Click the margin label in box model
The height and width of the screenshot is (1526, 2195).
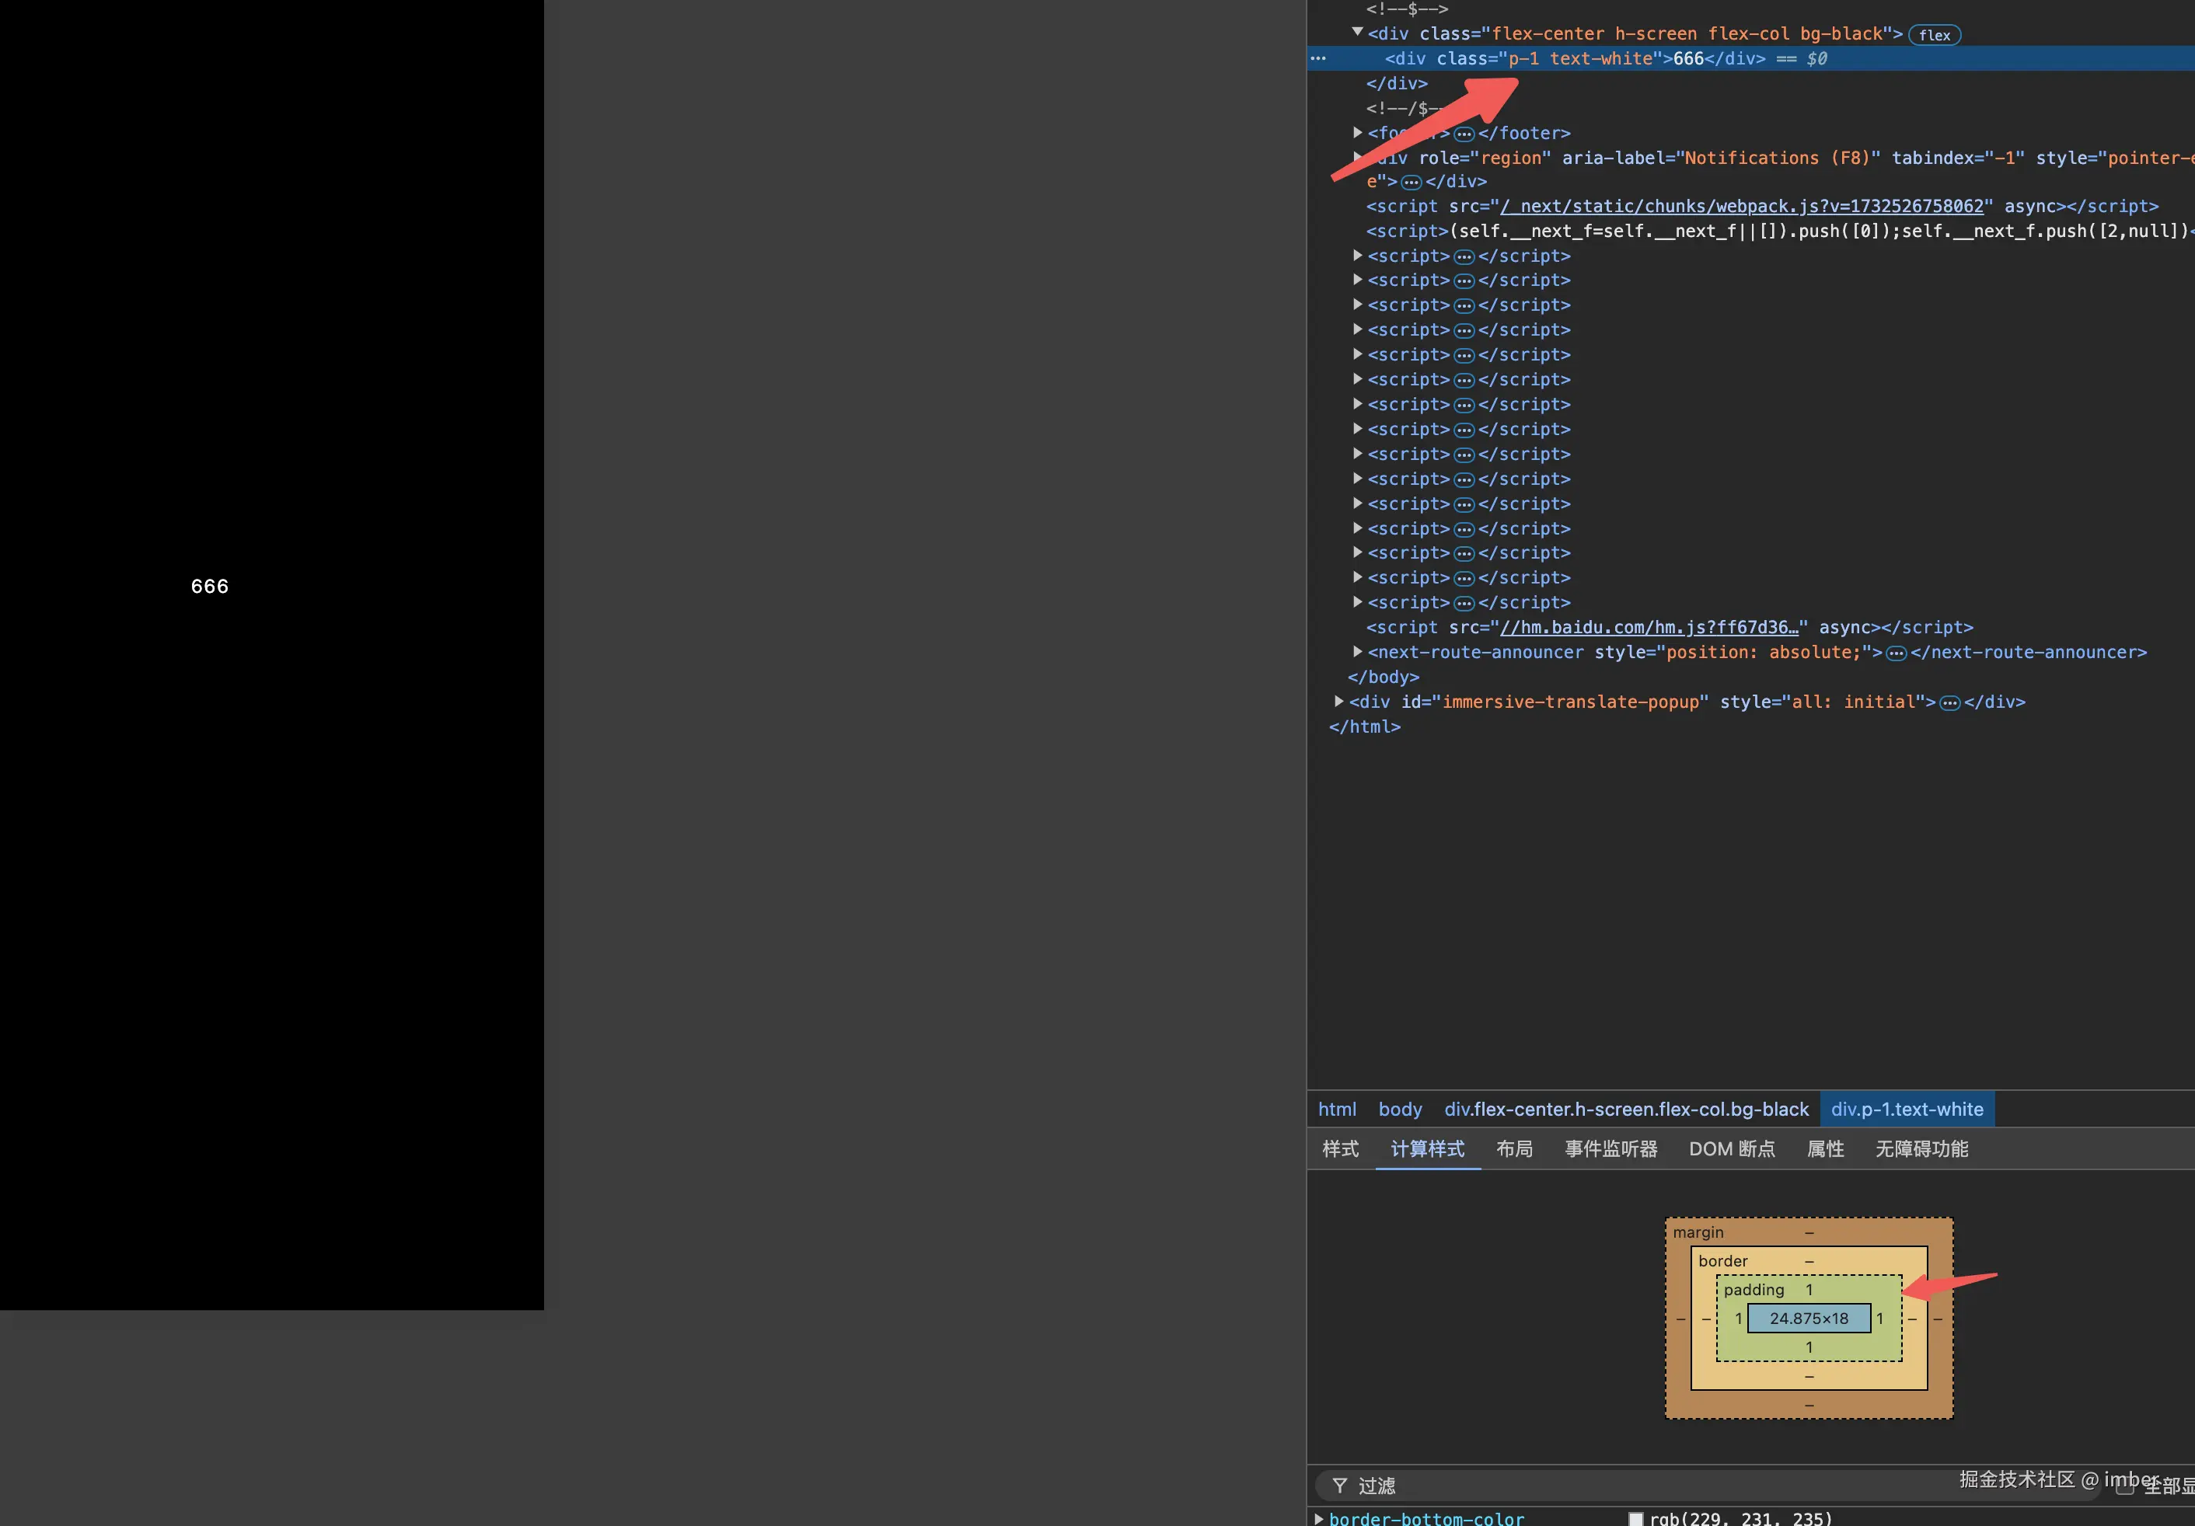[x=1698, y=1232]
